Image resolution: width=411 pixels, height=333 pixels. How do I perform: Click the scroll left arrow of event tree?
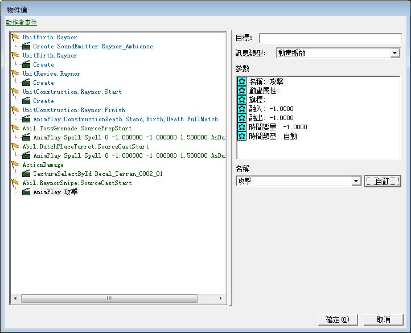click(15, 298)
